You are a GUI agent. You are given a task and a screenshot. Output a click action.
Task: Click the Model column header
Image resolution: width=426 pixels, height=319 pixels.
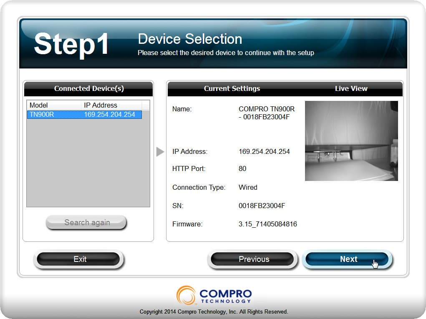pos(54,105)
